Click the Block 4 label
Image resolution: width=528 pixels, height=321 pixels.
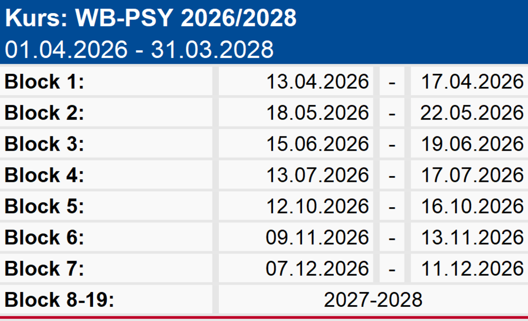pos(44,175)
